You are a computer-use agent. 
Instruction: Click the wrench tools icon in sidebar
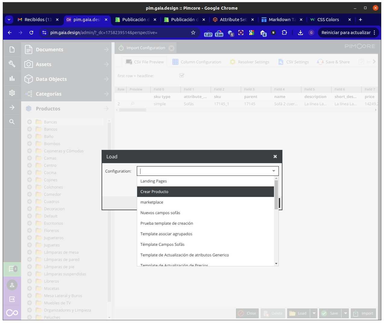click(x=12, y=64)
